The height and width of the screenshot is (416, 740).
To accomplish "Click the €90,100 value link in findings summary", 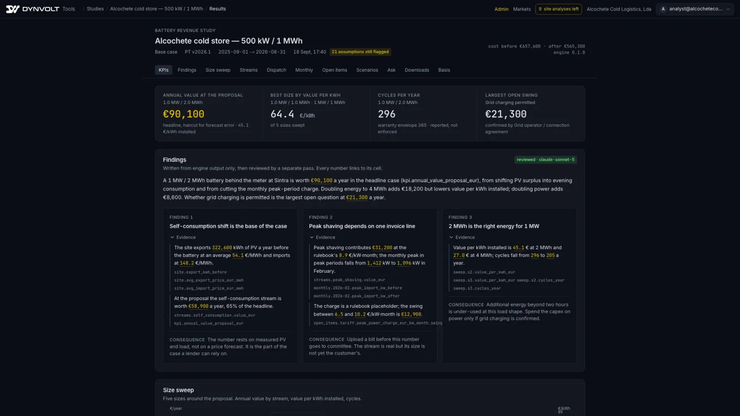I will click(x=321, y=180).
